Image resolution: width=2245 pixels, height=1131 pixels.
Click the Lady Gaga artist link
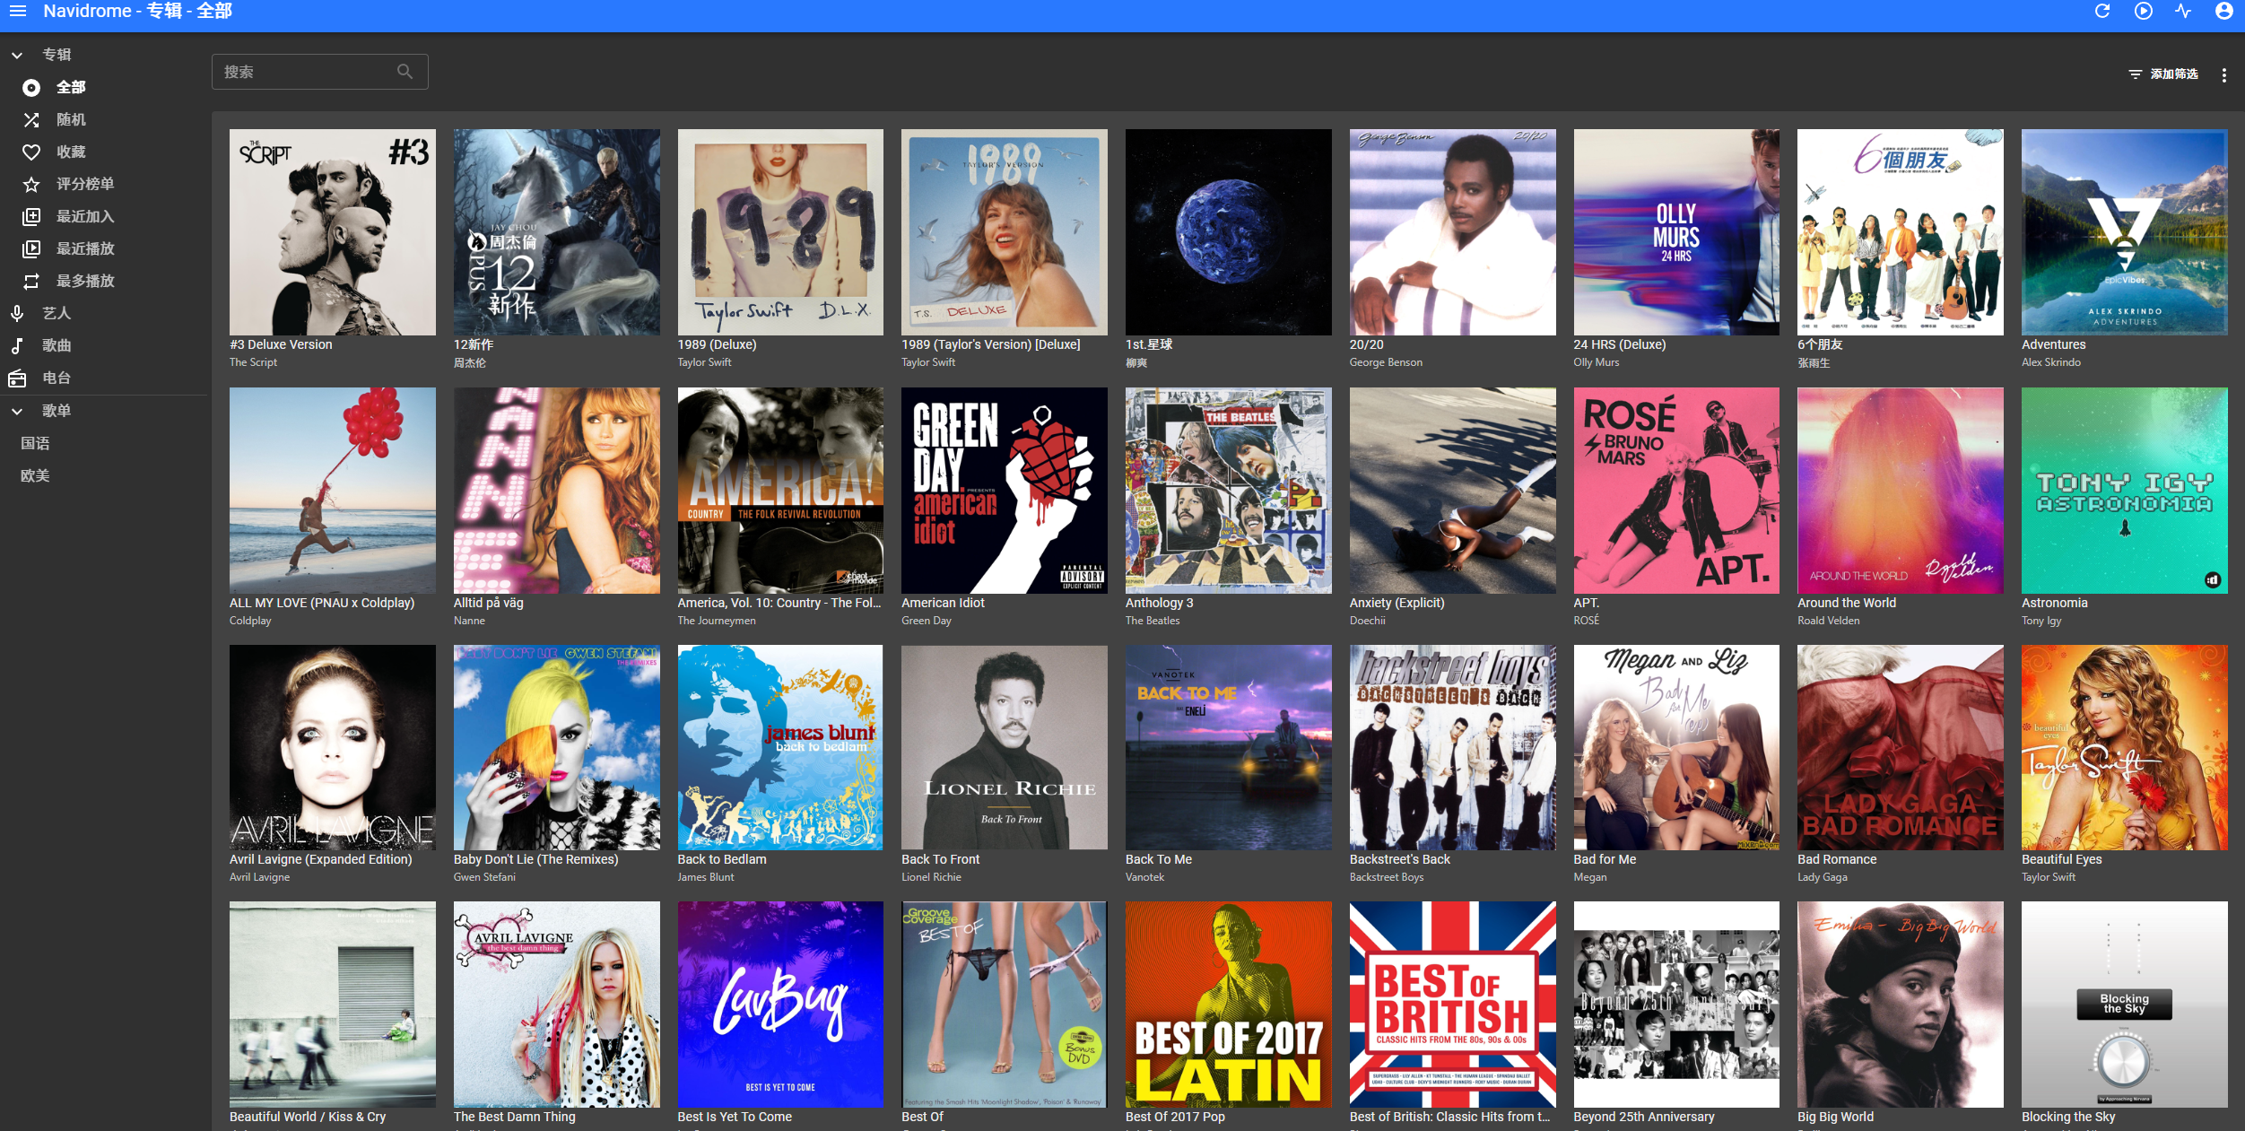(1823, 877)
